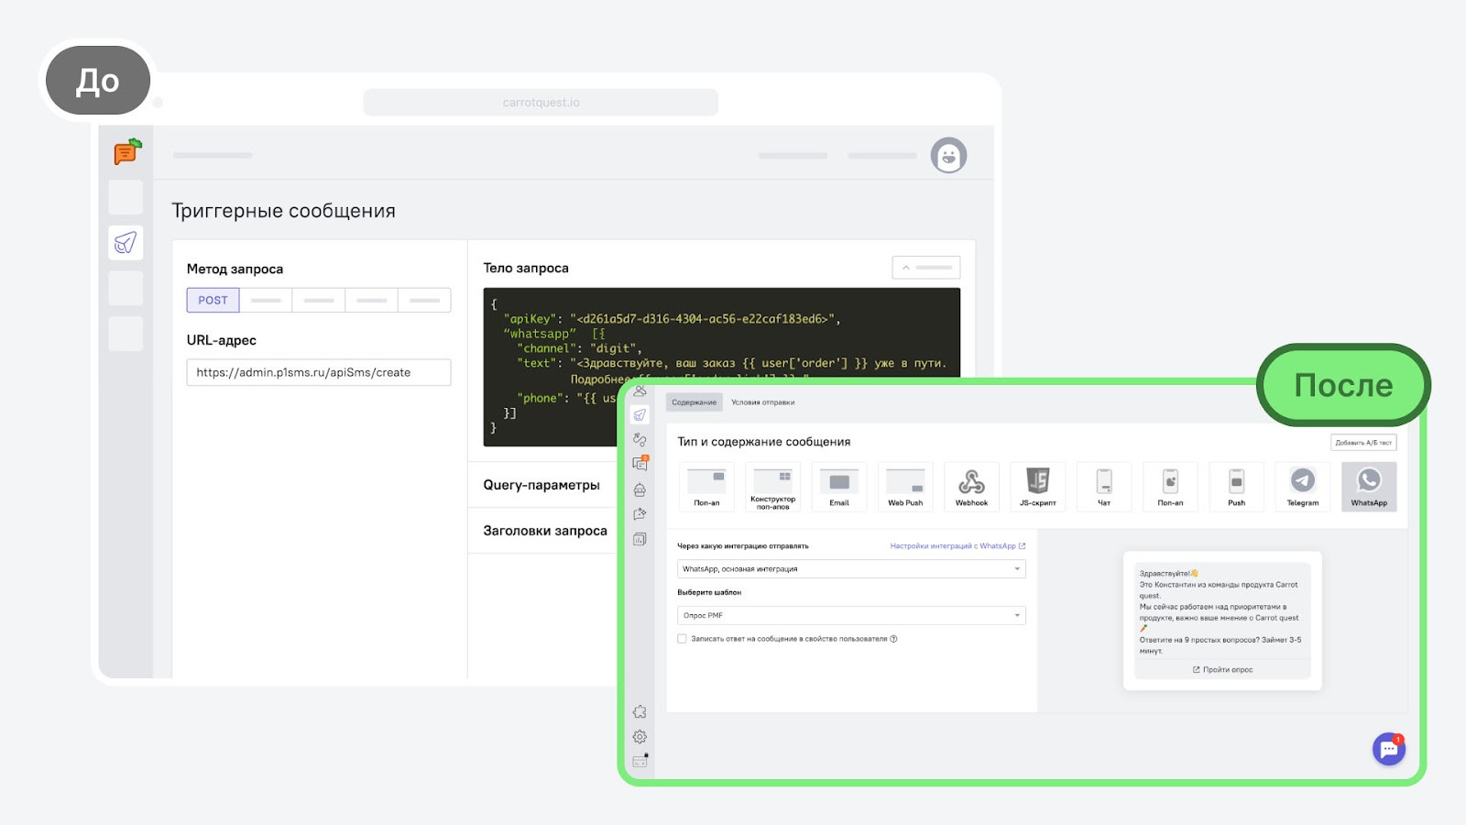Enable 'Записать ответ на сообщение' checkbox
Image resolution: width=1466 pixels, height=825 pixels.
click(x=682, y=639)
